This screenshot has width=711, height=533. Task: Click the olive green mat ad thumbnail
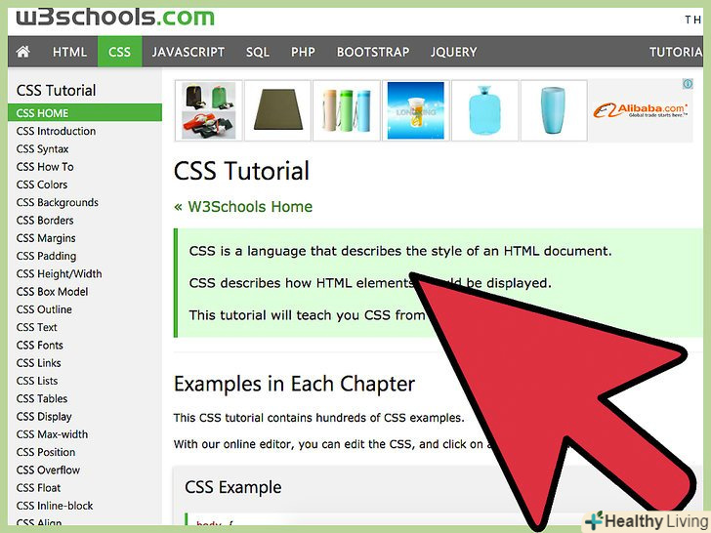(277, 110)
